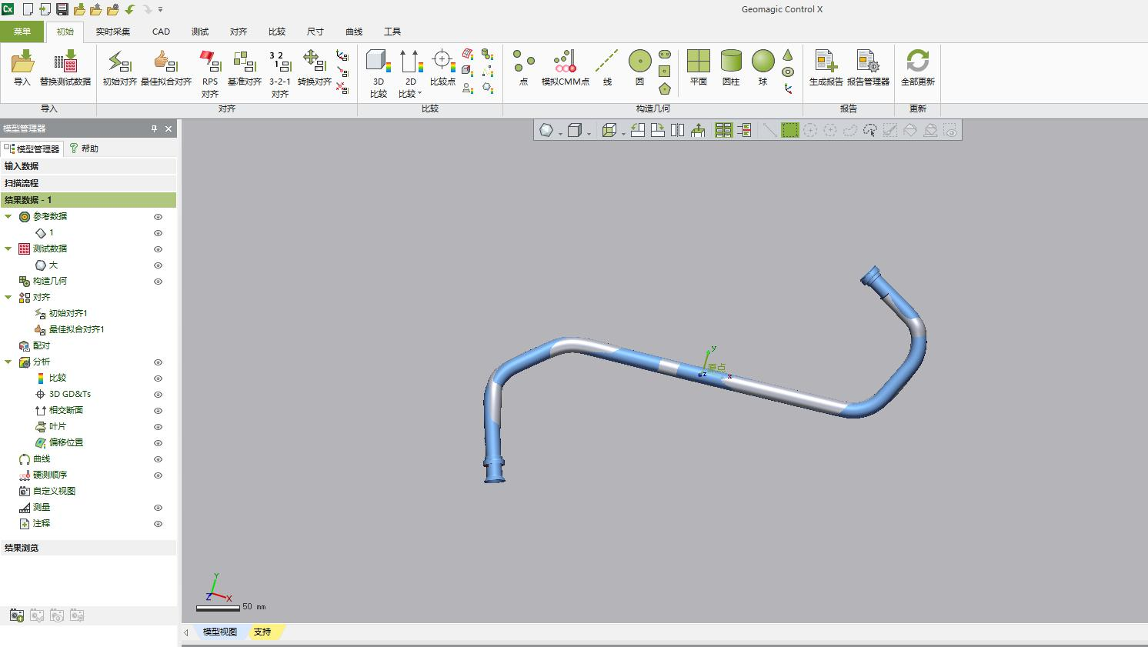Create a 点 (point) construction geometry
This screenshot has width=1148, height=647.
(x=524, y=68)
